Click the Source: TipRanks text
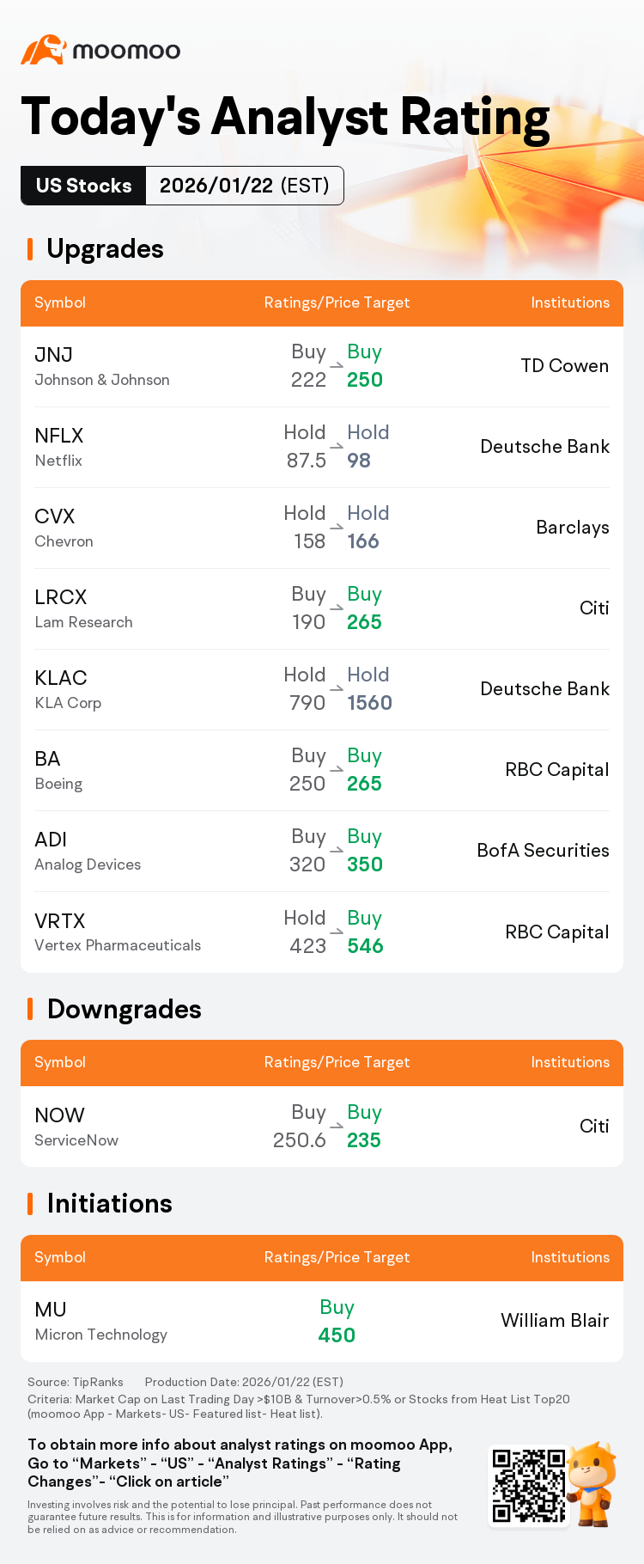This screenshot has width=644, height=1564. [x=76, y=1382]
